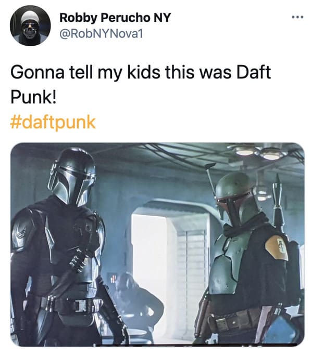Follow the orange #daftpunk hashtag
312x355 pixels.
pyautogui.click(x=53, y=122)
